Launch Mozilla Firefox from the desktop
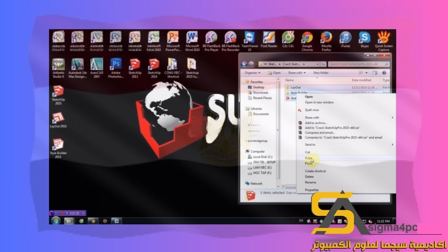 [x=327, y=41]
